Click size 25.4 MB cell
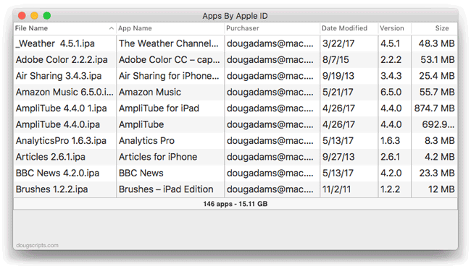Image resolution: width=471 pixels, height=266 pixels. pos(434,76)
